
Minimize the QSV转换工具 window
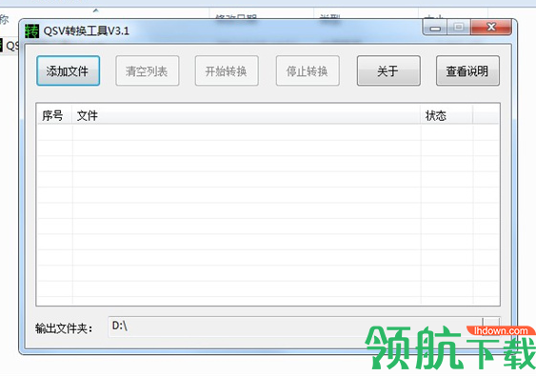(x=435, y=27)
